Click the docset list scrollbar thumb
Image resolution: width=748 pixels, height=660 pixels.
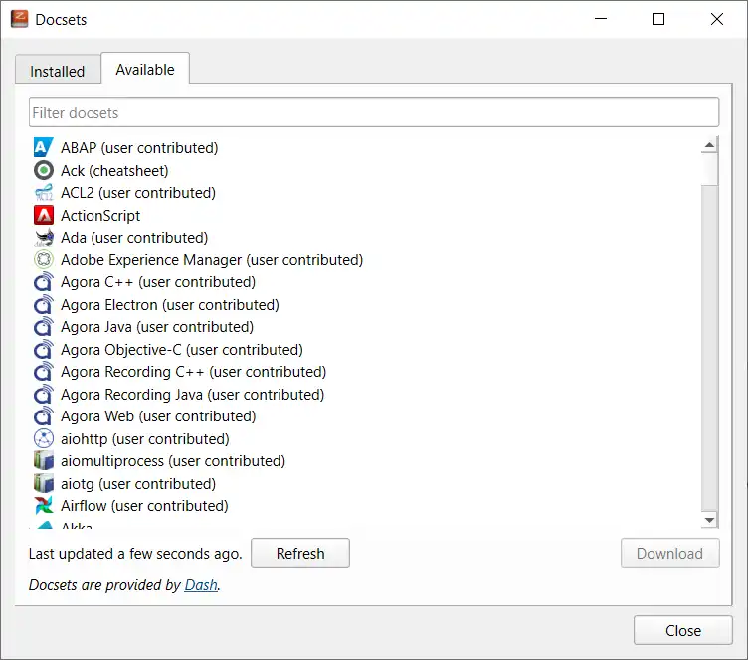point(709,169)
